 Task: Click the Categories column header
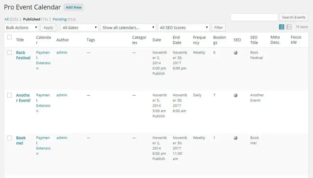[139, 40]
